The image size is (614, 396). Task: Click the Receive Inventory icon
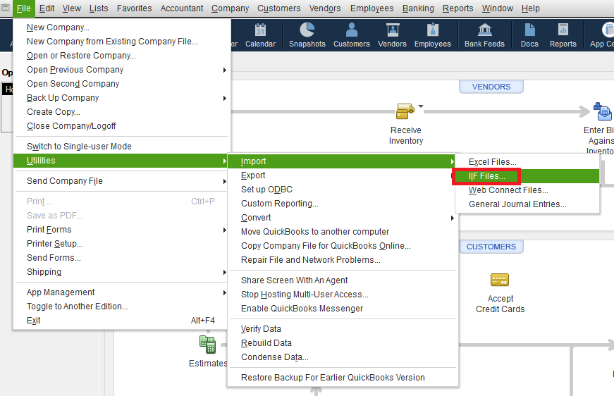click(x=405, y=111)
